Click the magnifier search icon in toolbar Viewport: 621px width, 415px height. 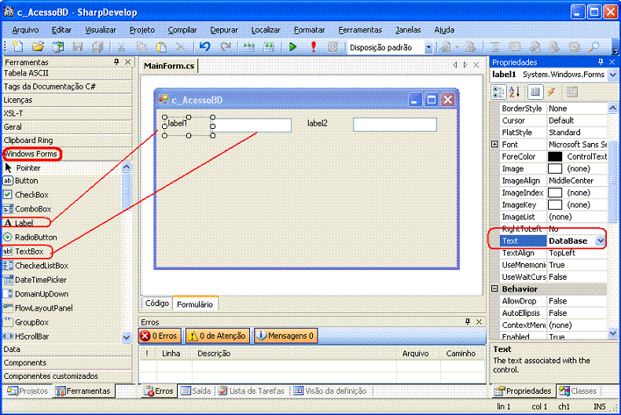click(593, 46)
